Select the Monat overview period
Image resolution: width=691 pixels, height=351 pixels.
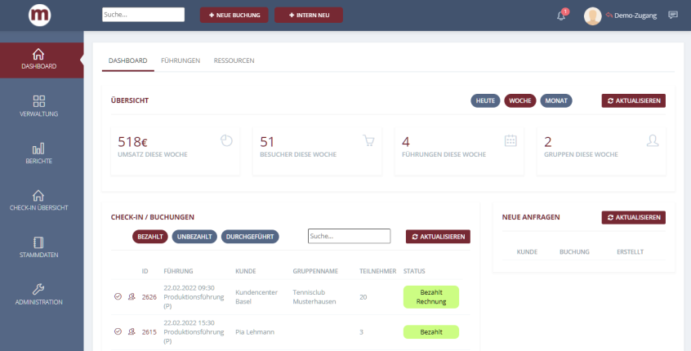pyautogui.click(x=556, y=101)
